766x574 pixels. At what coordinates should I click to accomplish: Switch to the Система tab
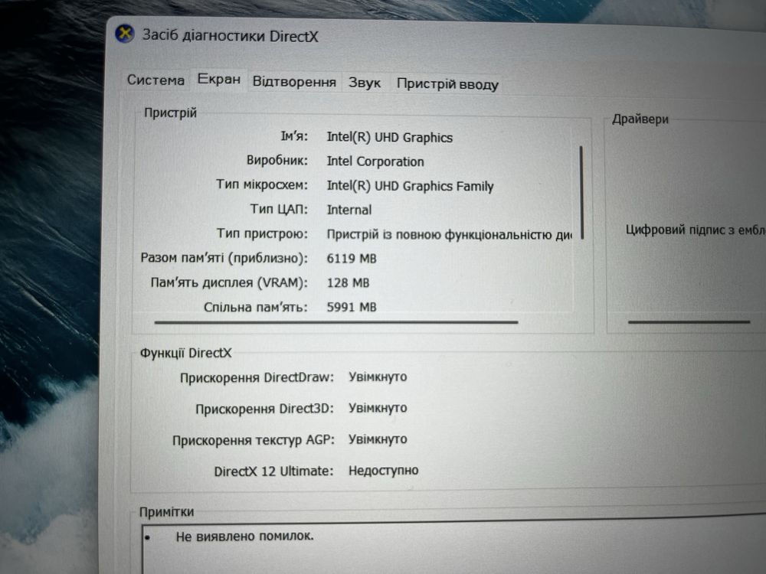pos(155,80)
